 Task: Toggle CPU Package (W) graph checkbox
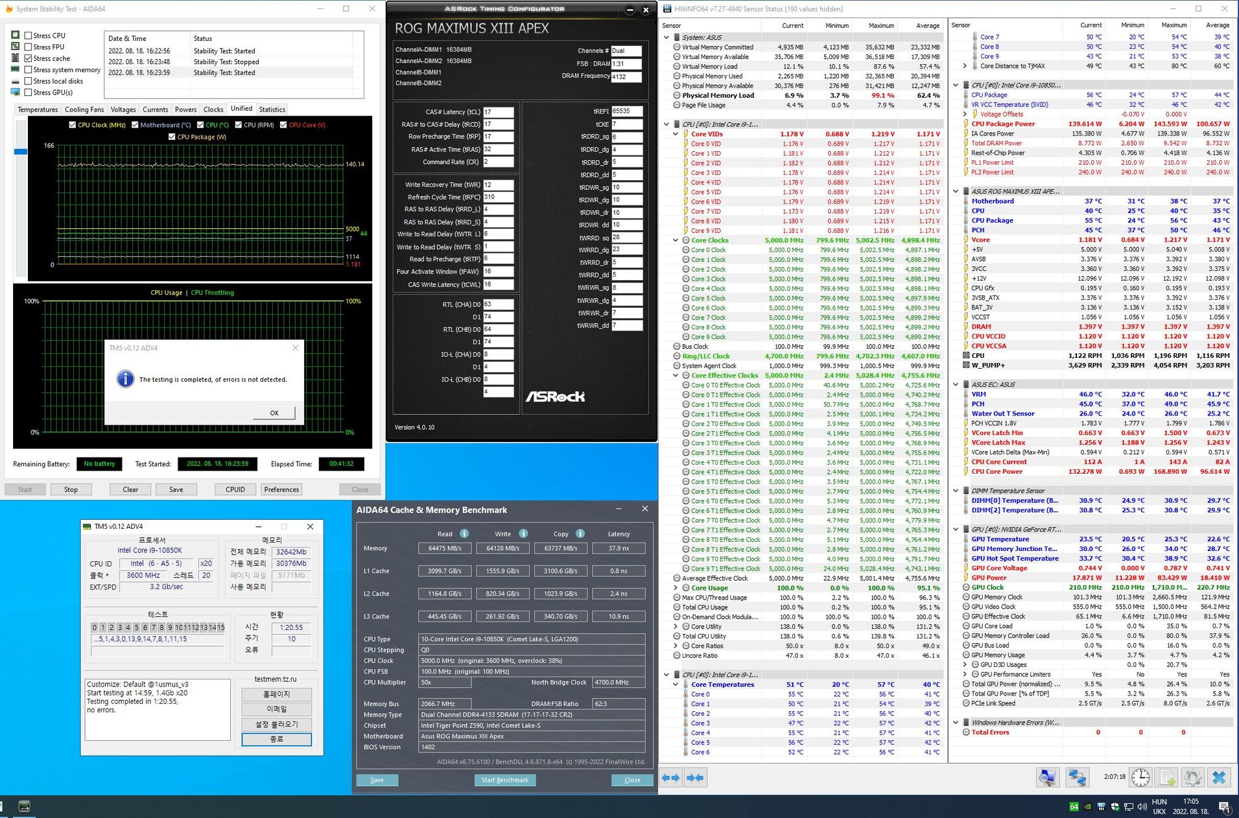click(172, 137)
